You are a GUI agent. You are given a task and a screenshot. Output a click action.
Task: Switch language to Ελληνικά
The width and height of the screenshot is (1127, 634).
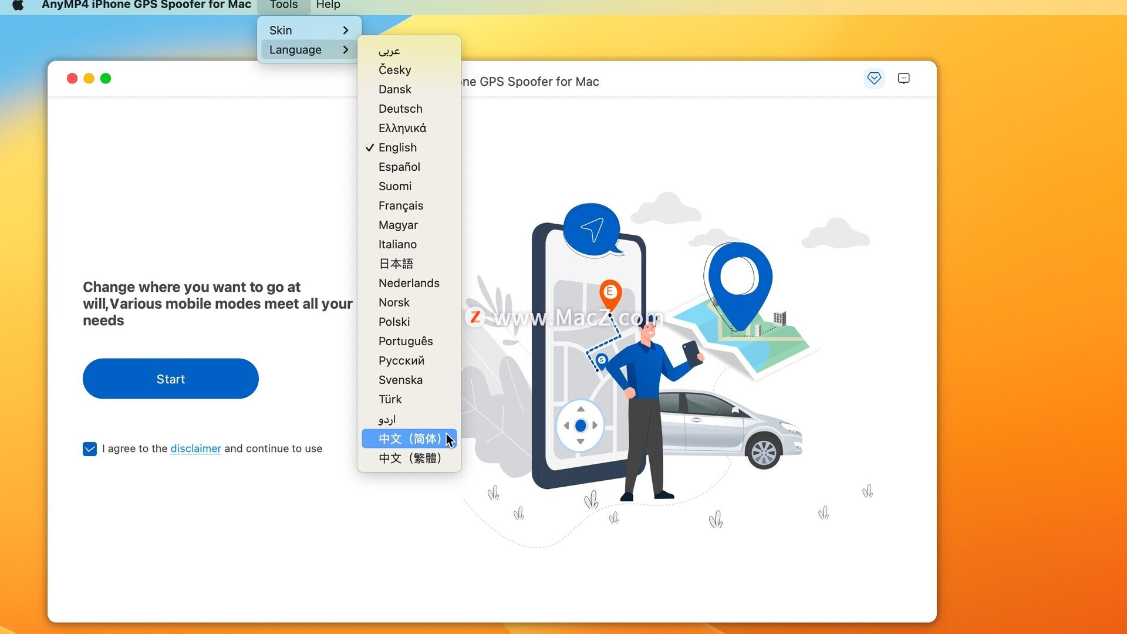pyautogui.click(x=409, y=128)
